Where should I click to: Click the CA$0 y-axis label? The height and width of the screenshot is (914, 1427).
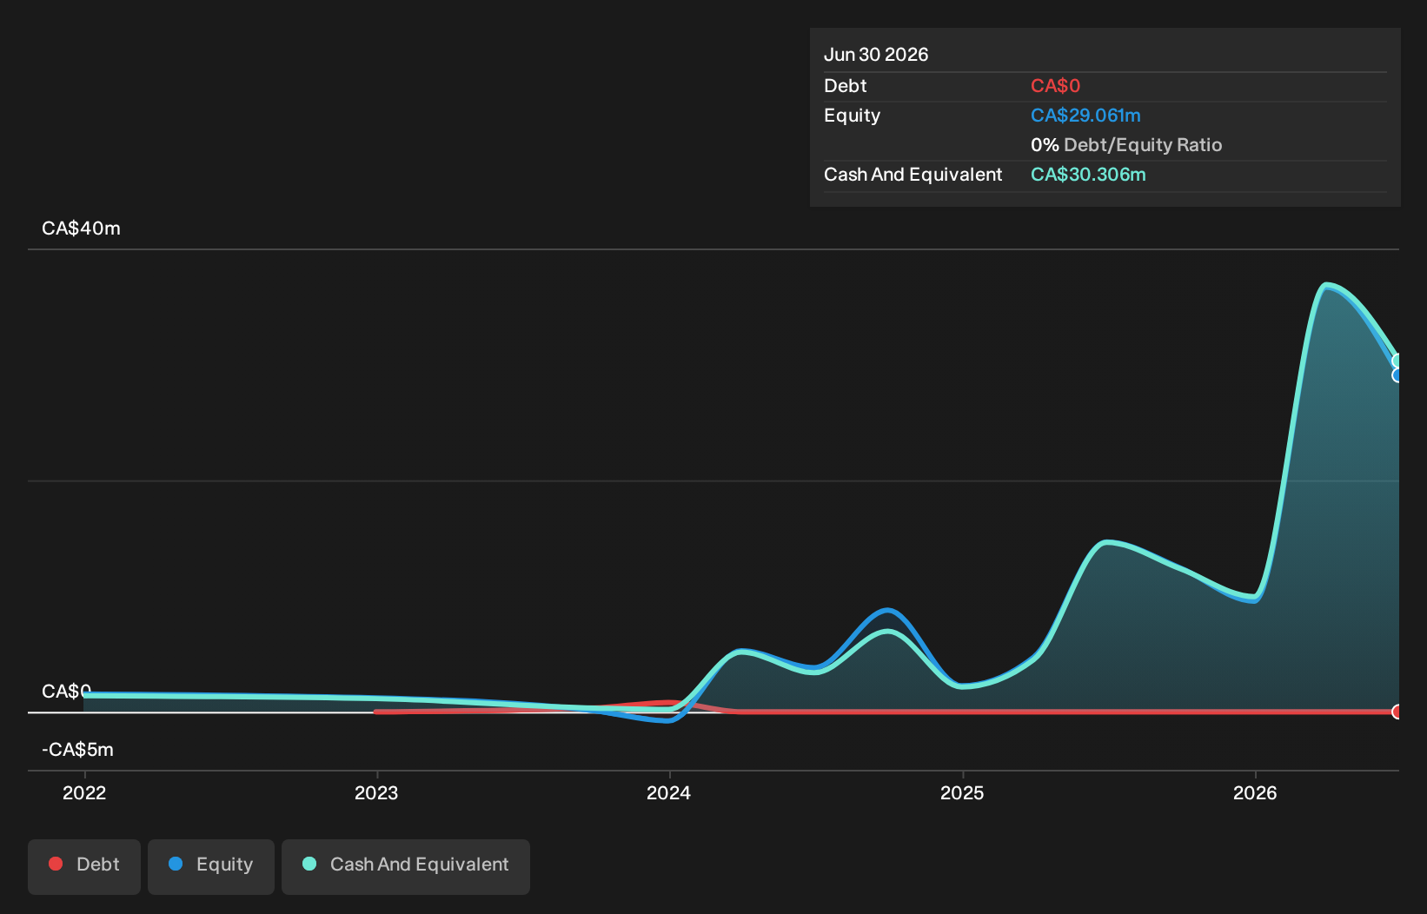pos(66,692)
